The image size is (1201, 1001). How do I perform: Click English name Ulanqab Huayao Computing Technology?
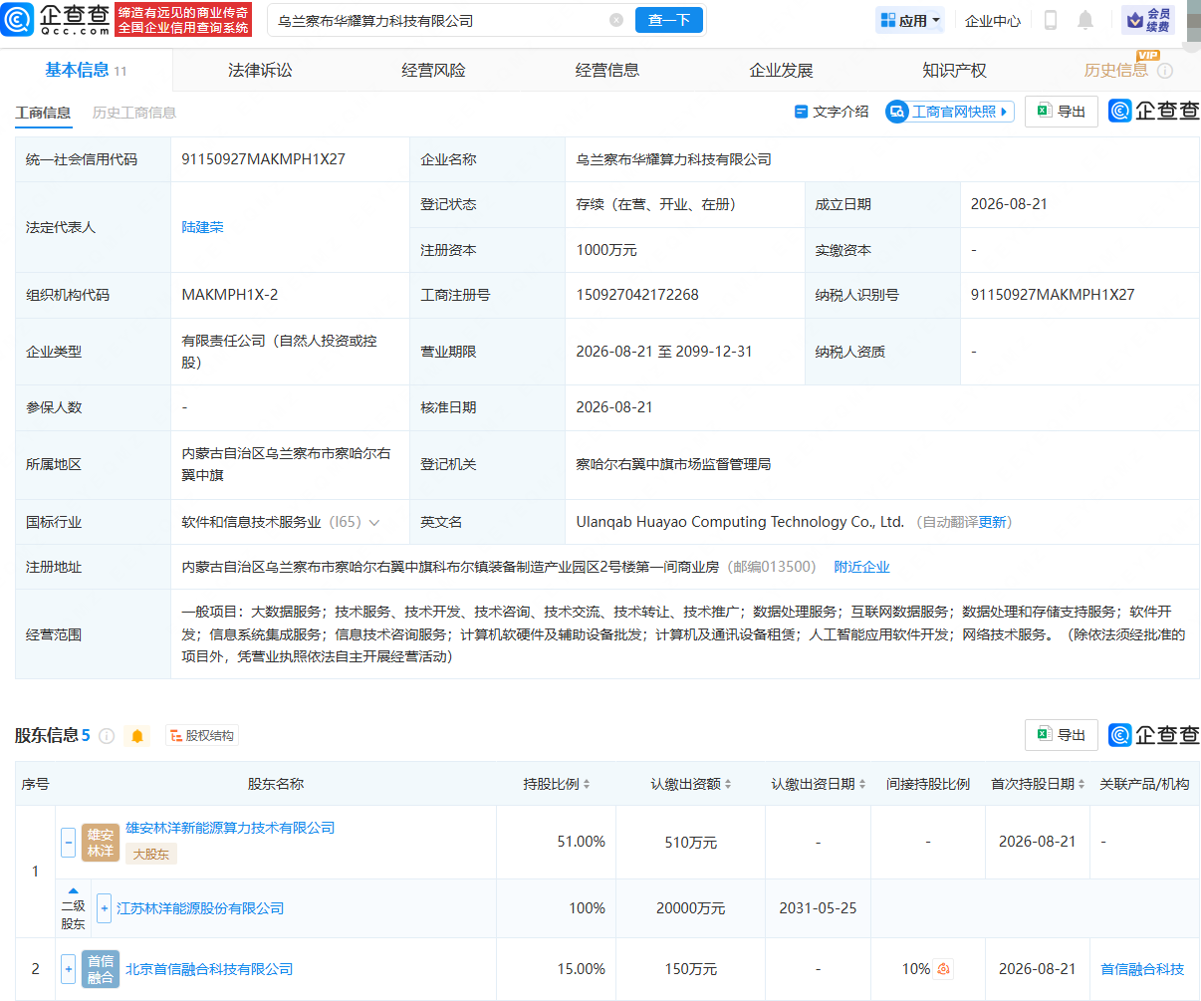click(x=740, y=522)
